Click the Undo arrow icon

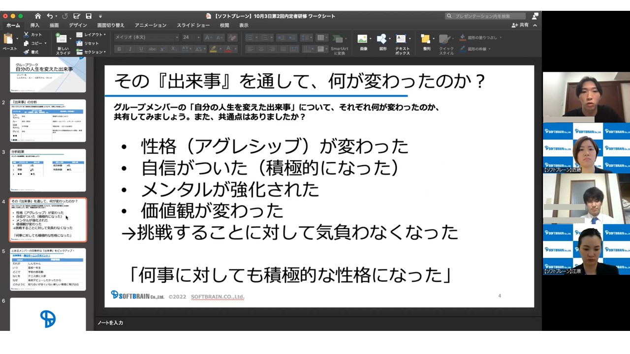[x=50, y=16]
